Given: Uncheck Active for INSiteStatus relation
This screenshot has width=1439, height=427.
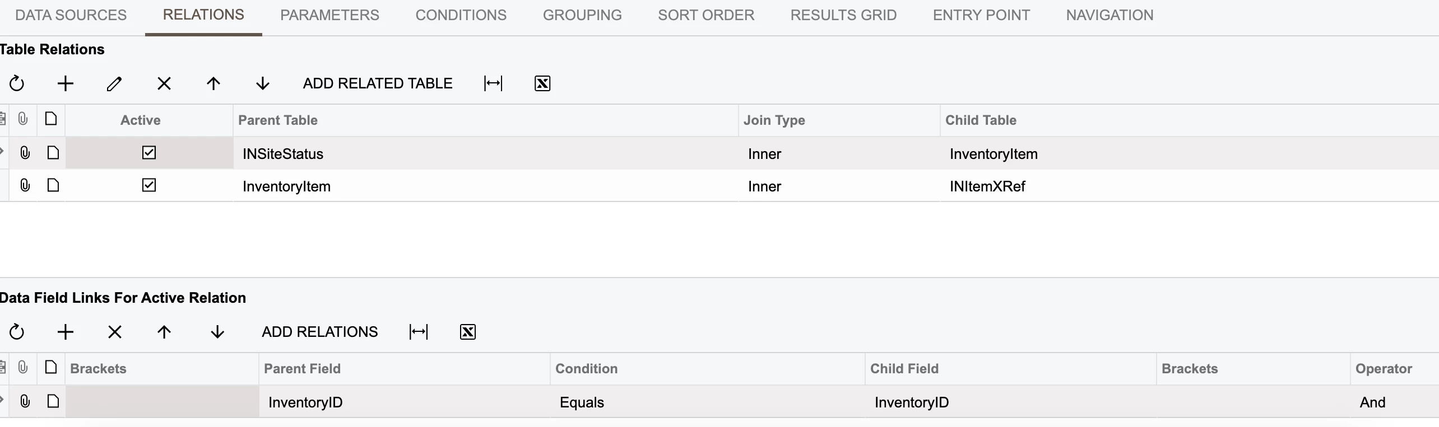Looking at the screenshot, I should click(x=149, y=153).
